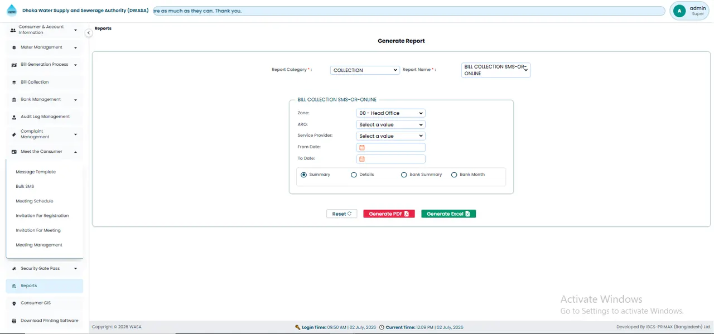Click the DWASA water drop logo
The width and height of the screenshot is (714, 334).
tap(12, 11)
